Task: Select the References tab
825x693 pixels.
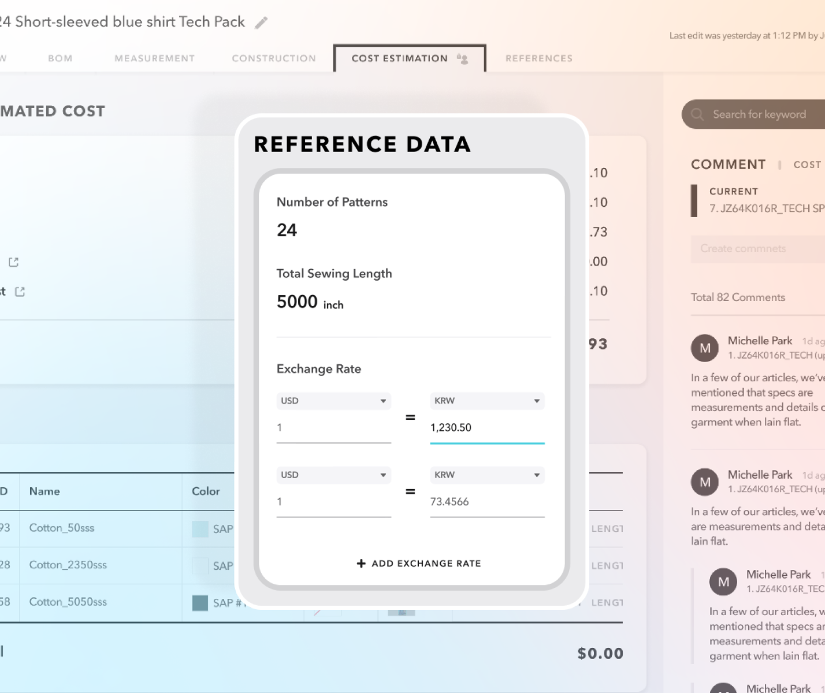Action: click(538, 58)
